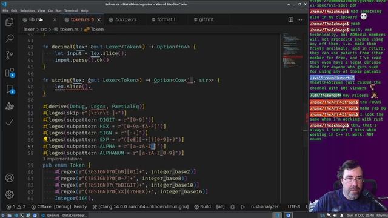388x218 pixels.
Task: Click 'Integer(i64),' on line 64
Action: [74, 199]
